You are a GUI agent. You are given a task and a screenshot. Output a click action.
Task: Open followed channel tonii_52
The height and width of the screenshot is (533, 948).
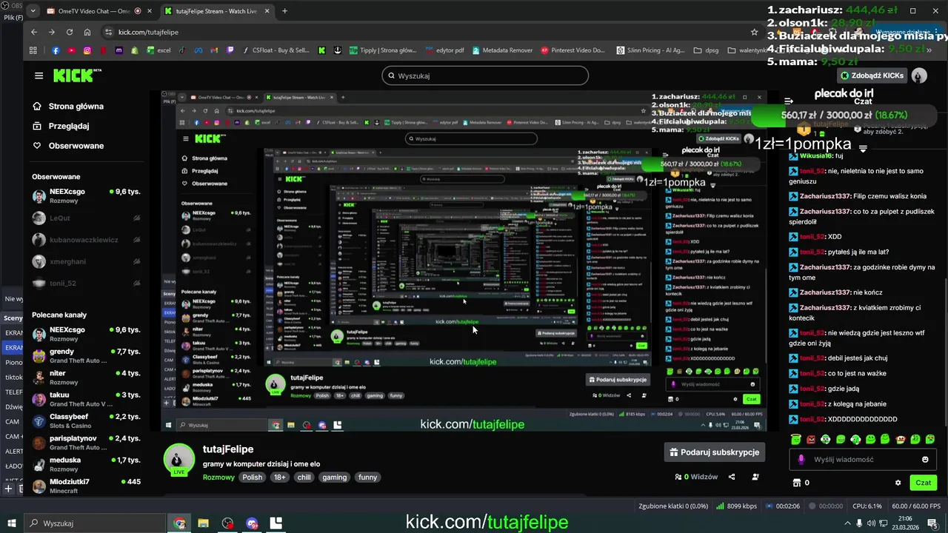(86, 283)
